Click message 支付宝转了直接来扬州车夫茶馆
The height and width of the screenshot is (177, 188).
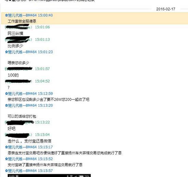pos(45,165)
